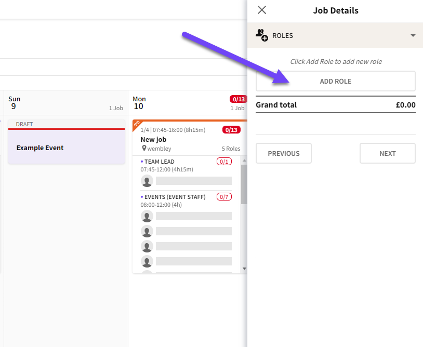Select first avatar under Events staff role
Image resolution: width=423 pixels, height=347 pixels.
(x=147, y=216)
